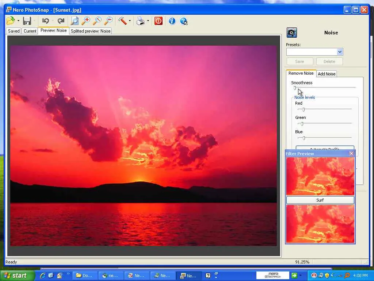Click the Smoothness slider handle

tap(295, 88)
